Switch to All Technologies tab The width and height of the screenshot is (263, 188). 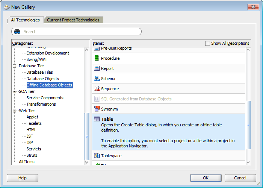pos(26,20)
